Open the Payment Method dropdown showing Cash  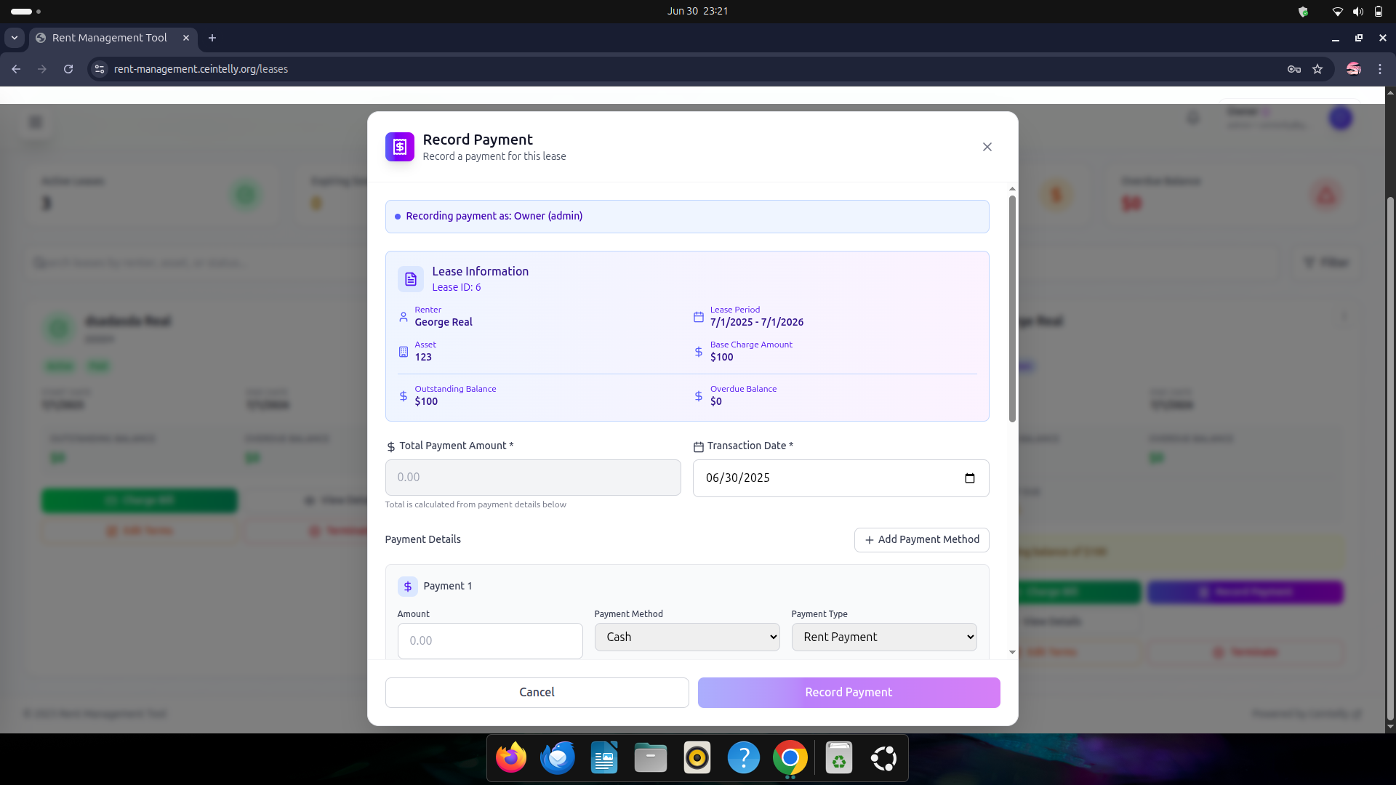(x=686, y=637)
